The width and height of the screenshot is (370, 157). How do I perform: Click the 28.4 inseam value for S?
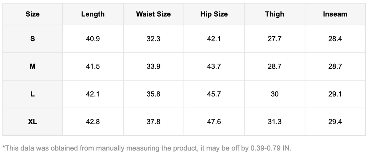[x=335, y=39]
